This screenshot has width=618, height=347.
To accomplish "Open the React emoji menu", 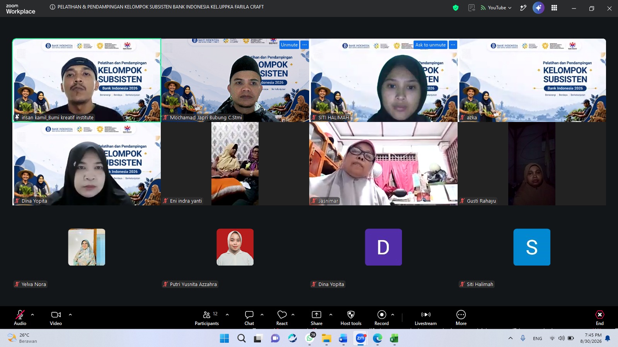I will [282, 318].
